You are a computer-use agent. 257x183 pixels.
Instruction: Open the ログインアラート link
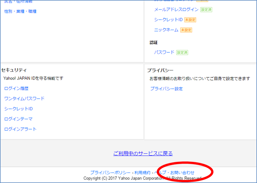pos(20,129)
